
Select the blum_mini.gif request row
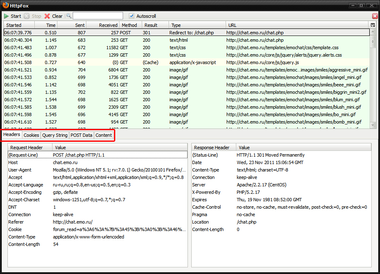[187, 100]
